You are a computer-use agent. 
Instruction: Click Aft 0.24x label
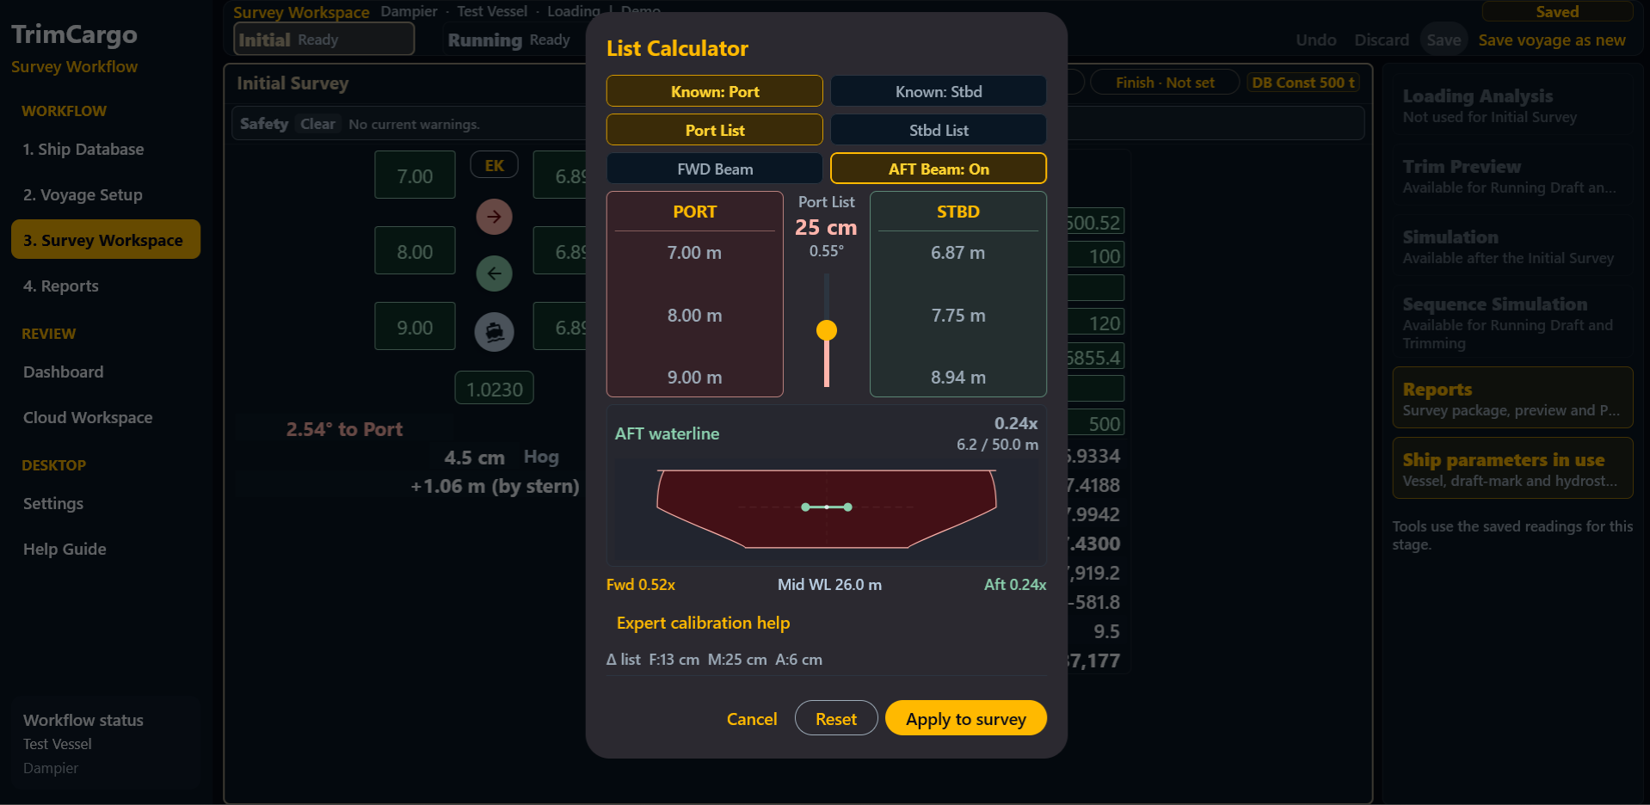1015,585
